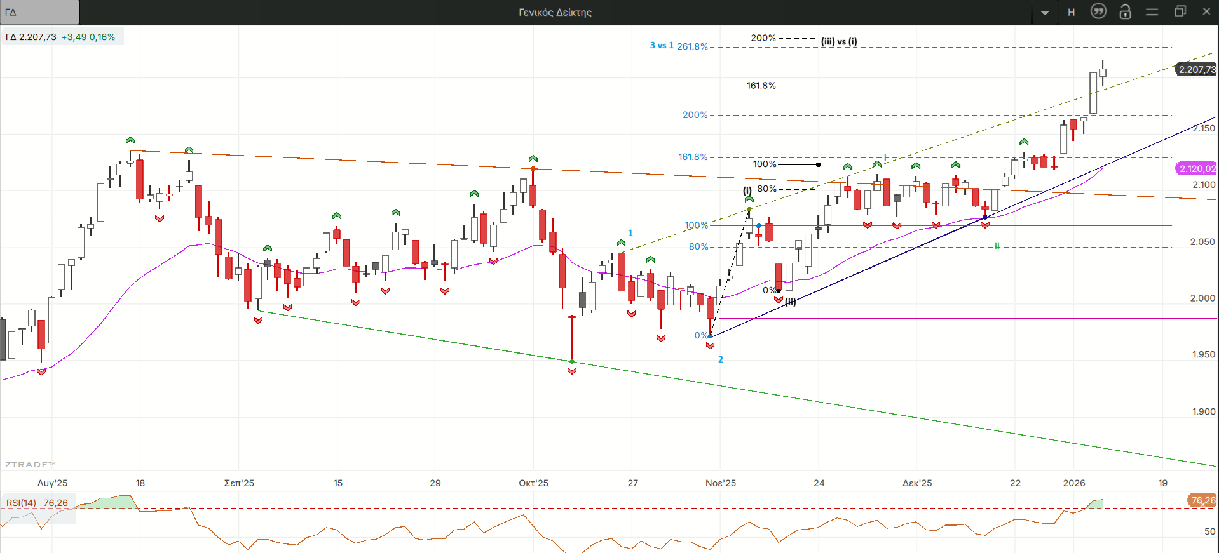Image resolution: width=1219 pixels, height=553 pixels.
Task: Click the blue wave 2 label
Action: [721, 359]
